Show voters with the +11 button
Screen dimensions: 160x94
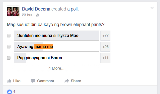coord(105,58)
